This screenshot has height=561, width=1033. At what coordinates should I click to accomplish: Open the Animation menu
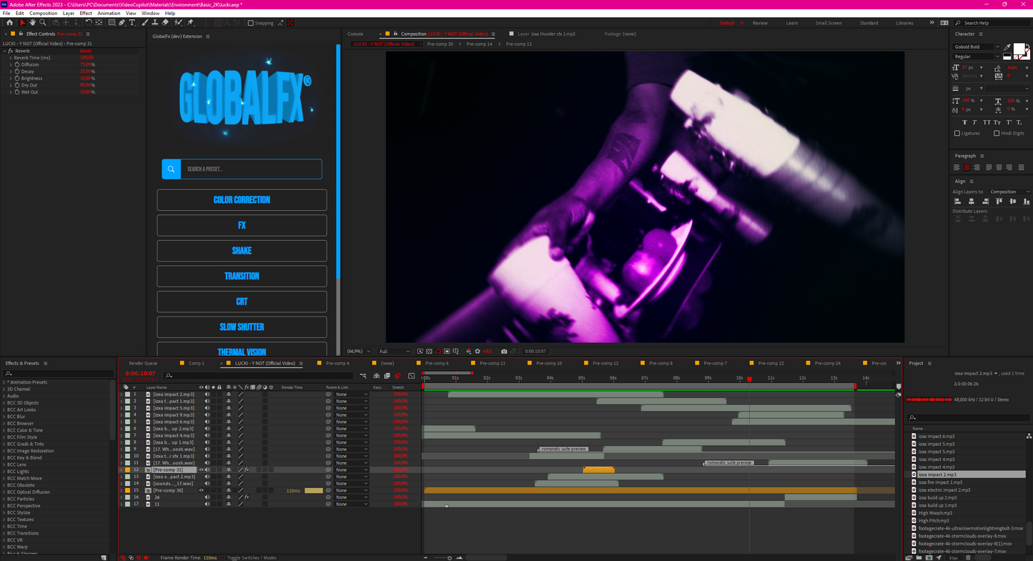109,13
